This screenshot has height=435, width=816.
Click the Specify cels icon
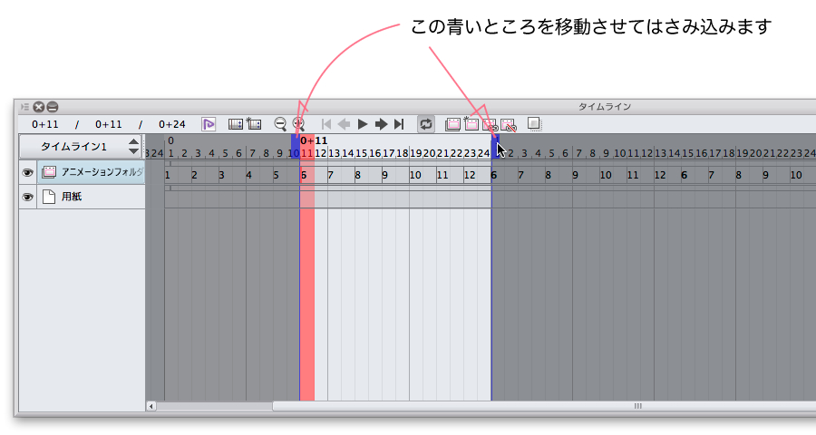tap(491, 125)
